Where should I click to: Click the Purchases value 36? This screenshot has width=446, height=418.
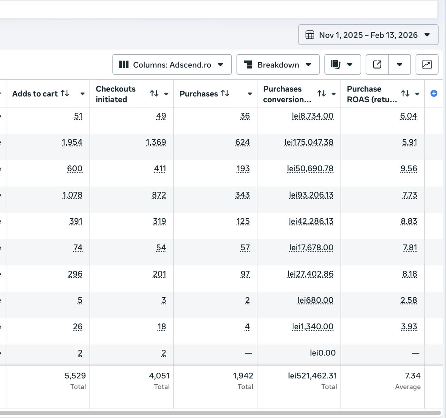245,116
